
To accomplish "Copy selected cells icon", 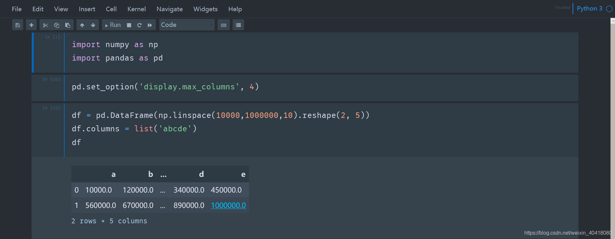I will pos(57,25).
